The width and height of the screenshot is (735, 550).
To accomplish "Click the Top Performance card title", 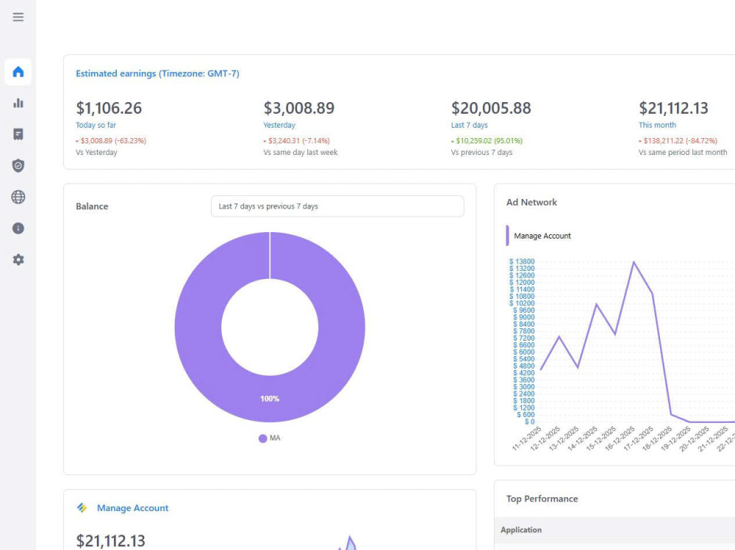I will pos(542,499).
